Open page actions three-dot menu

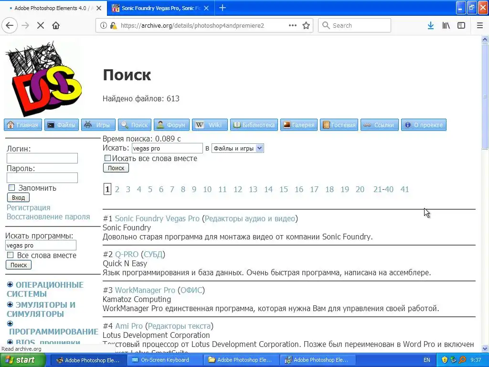[293, 26]
